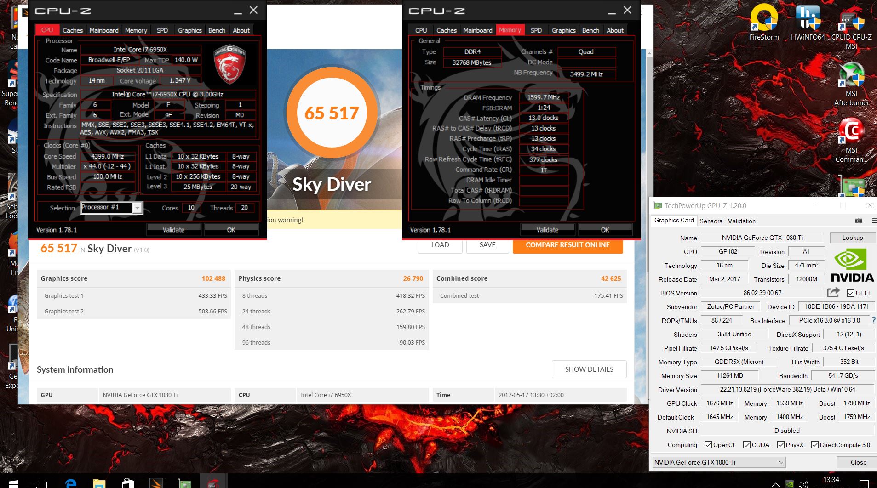Click OK in the left CPU-Z window
The height and width of the screenshot is (488, 877).
231,230
